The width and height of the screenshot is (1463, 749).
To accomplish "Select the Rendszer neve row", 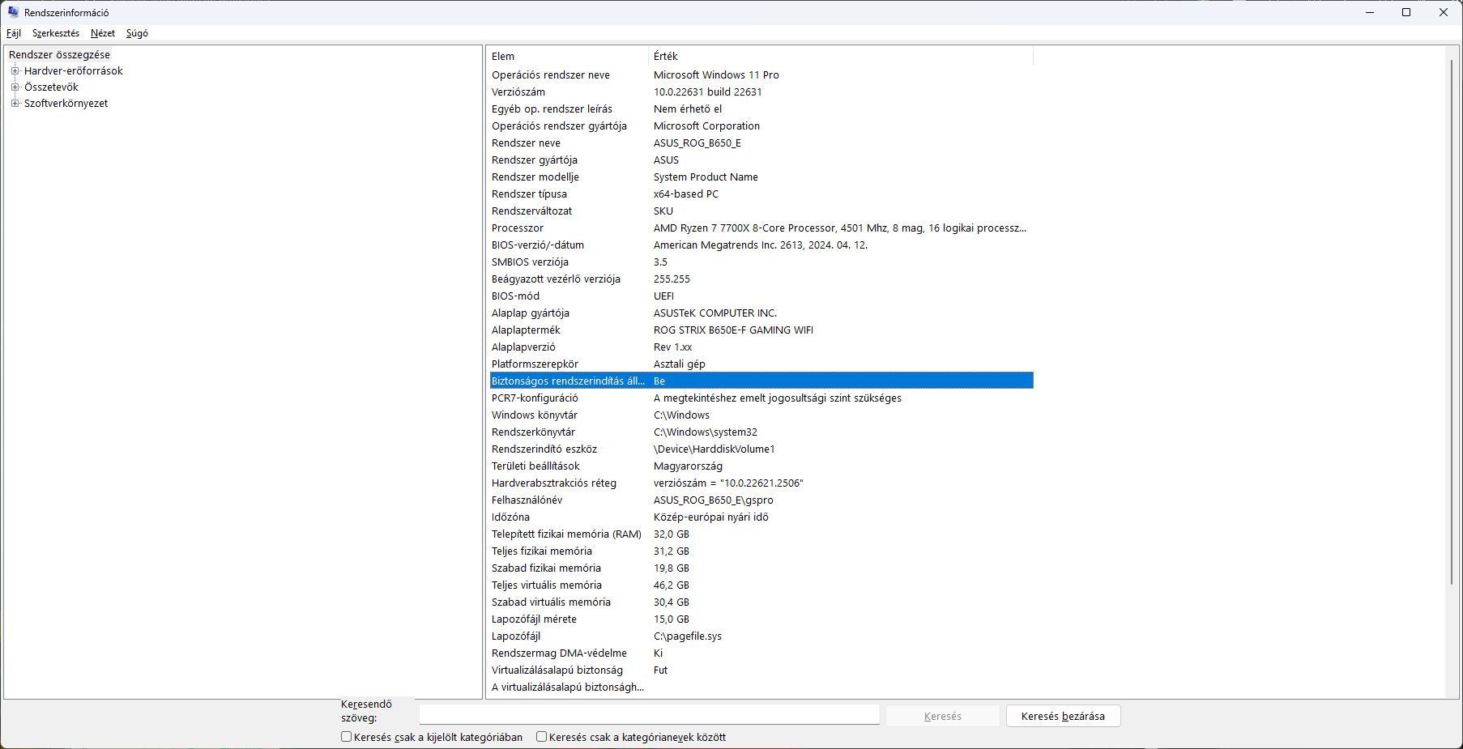I will point(761,143).
